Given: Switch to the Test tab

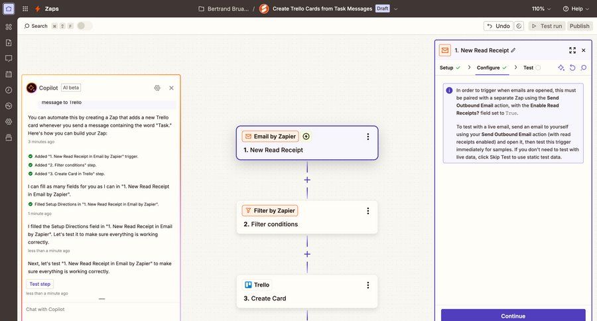Looking at the screenshot, I should (531, 68).
